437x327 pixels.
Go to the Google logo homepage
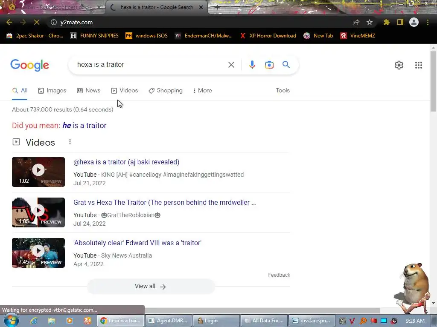[x=30, y=65]
